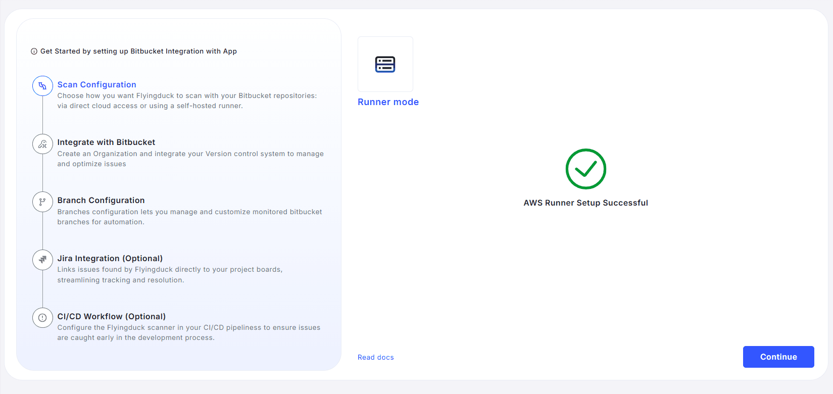This screenshot has width=833, height=394.
Task: Open the Read docs link
Action: tap(375, 358)
